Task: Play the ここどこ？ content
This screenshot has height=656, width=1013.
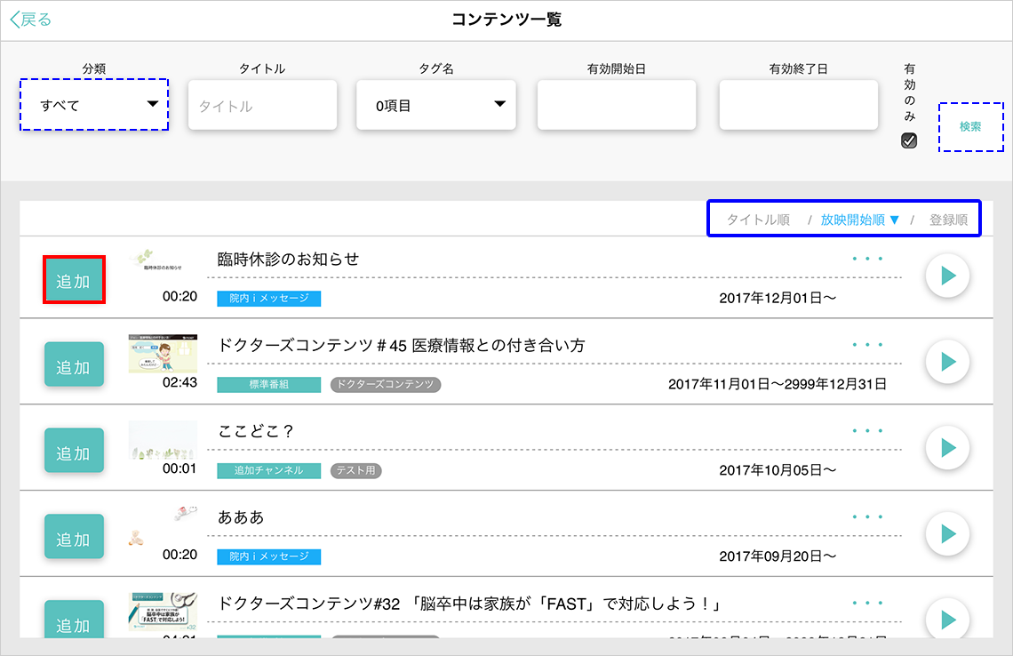Action: (947, 448)
